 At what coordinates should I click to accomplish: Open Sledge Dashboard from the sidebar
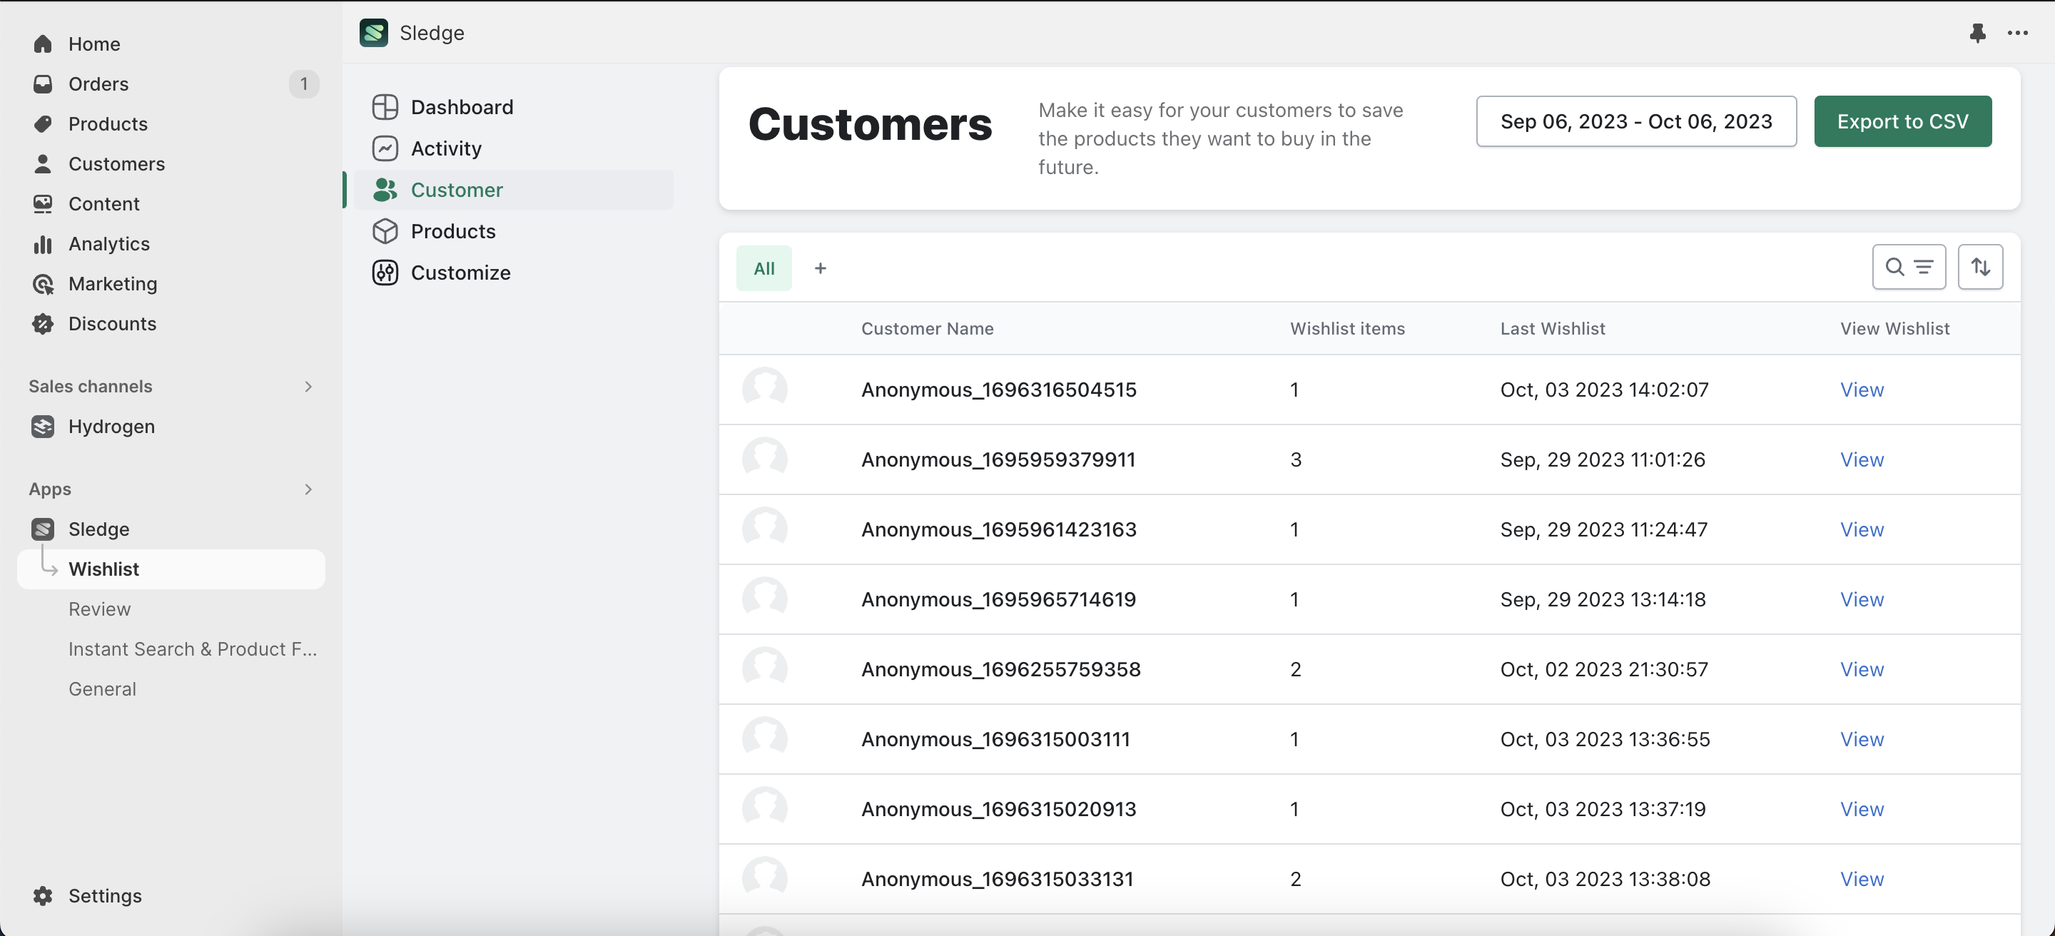tap(461, 107)
